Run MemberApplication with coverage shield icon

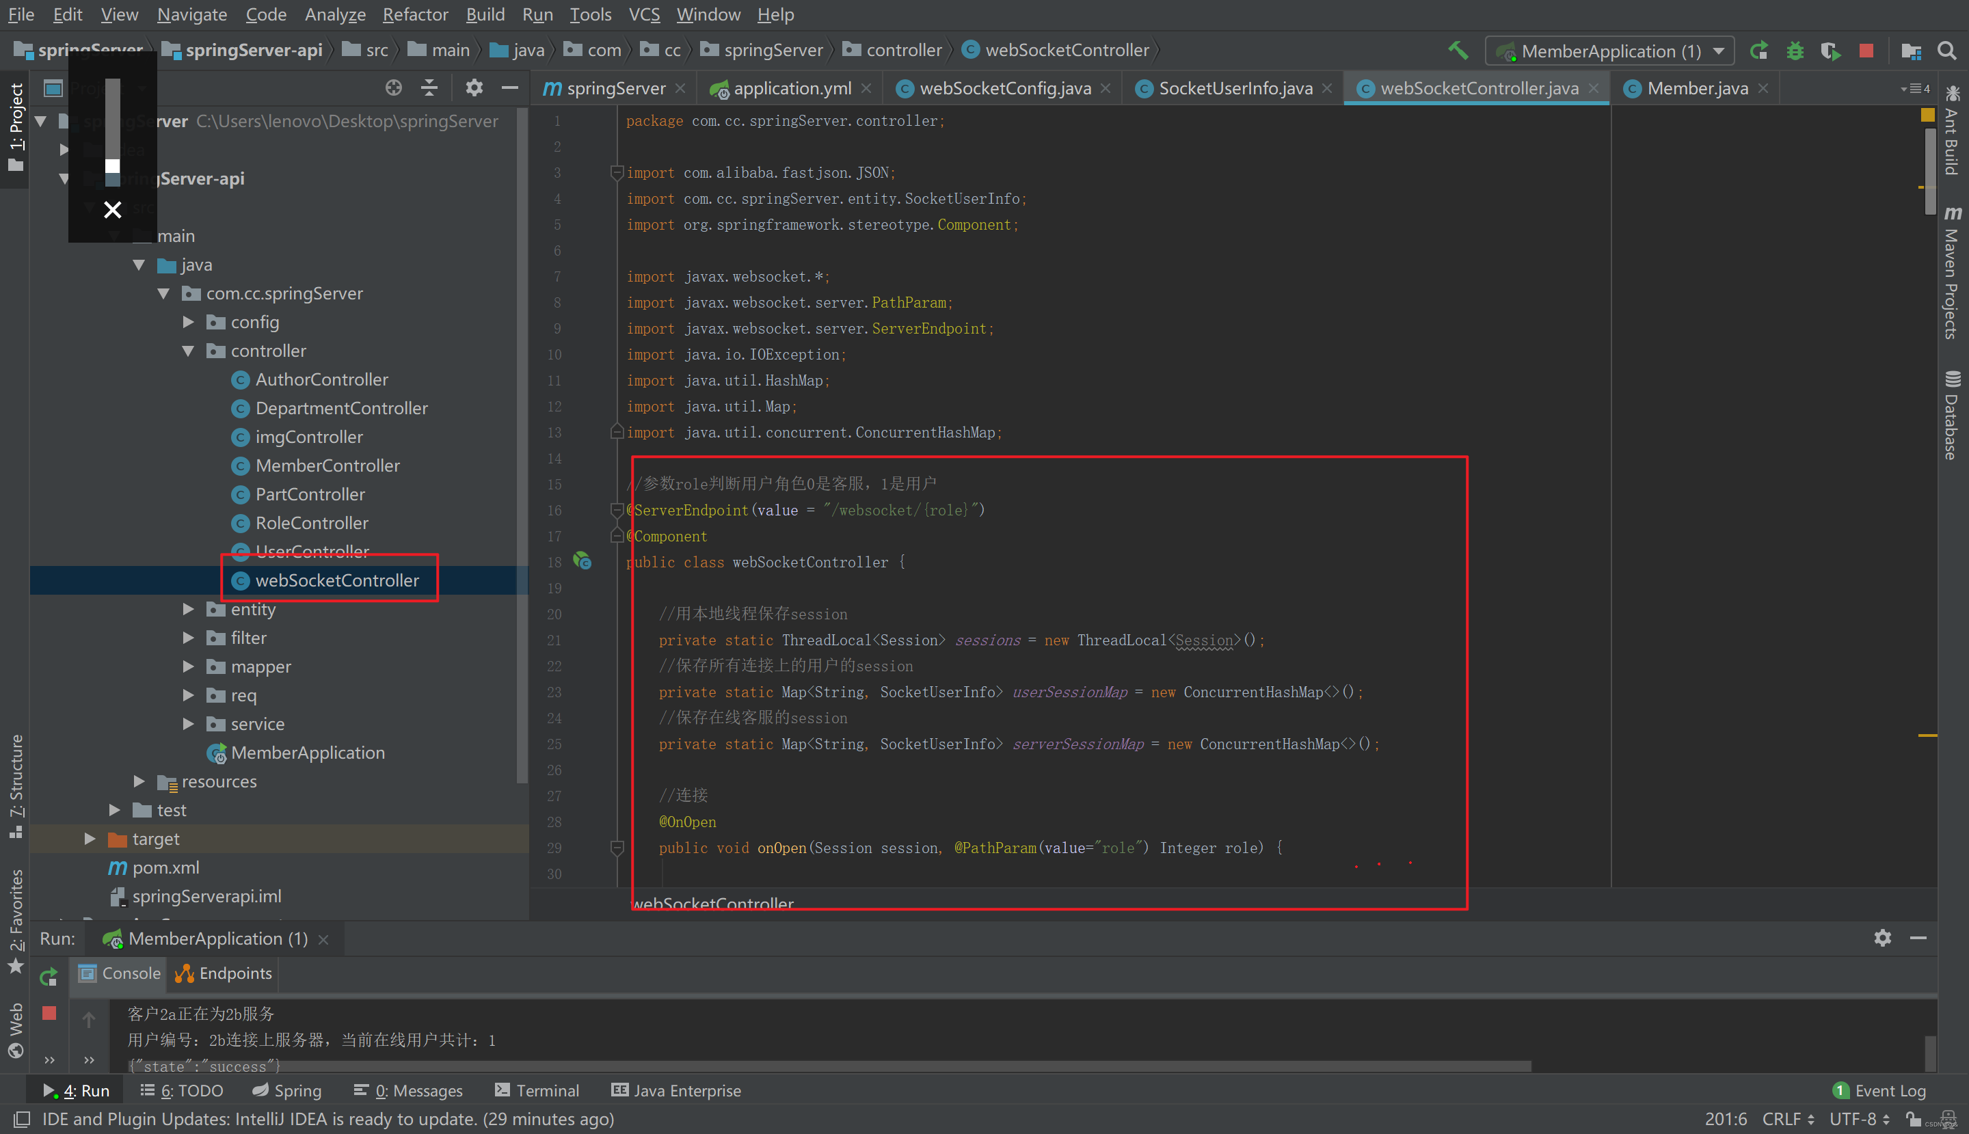[x=1830, y=50]
